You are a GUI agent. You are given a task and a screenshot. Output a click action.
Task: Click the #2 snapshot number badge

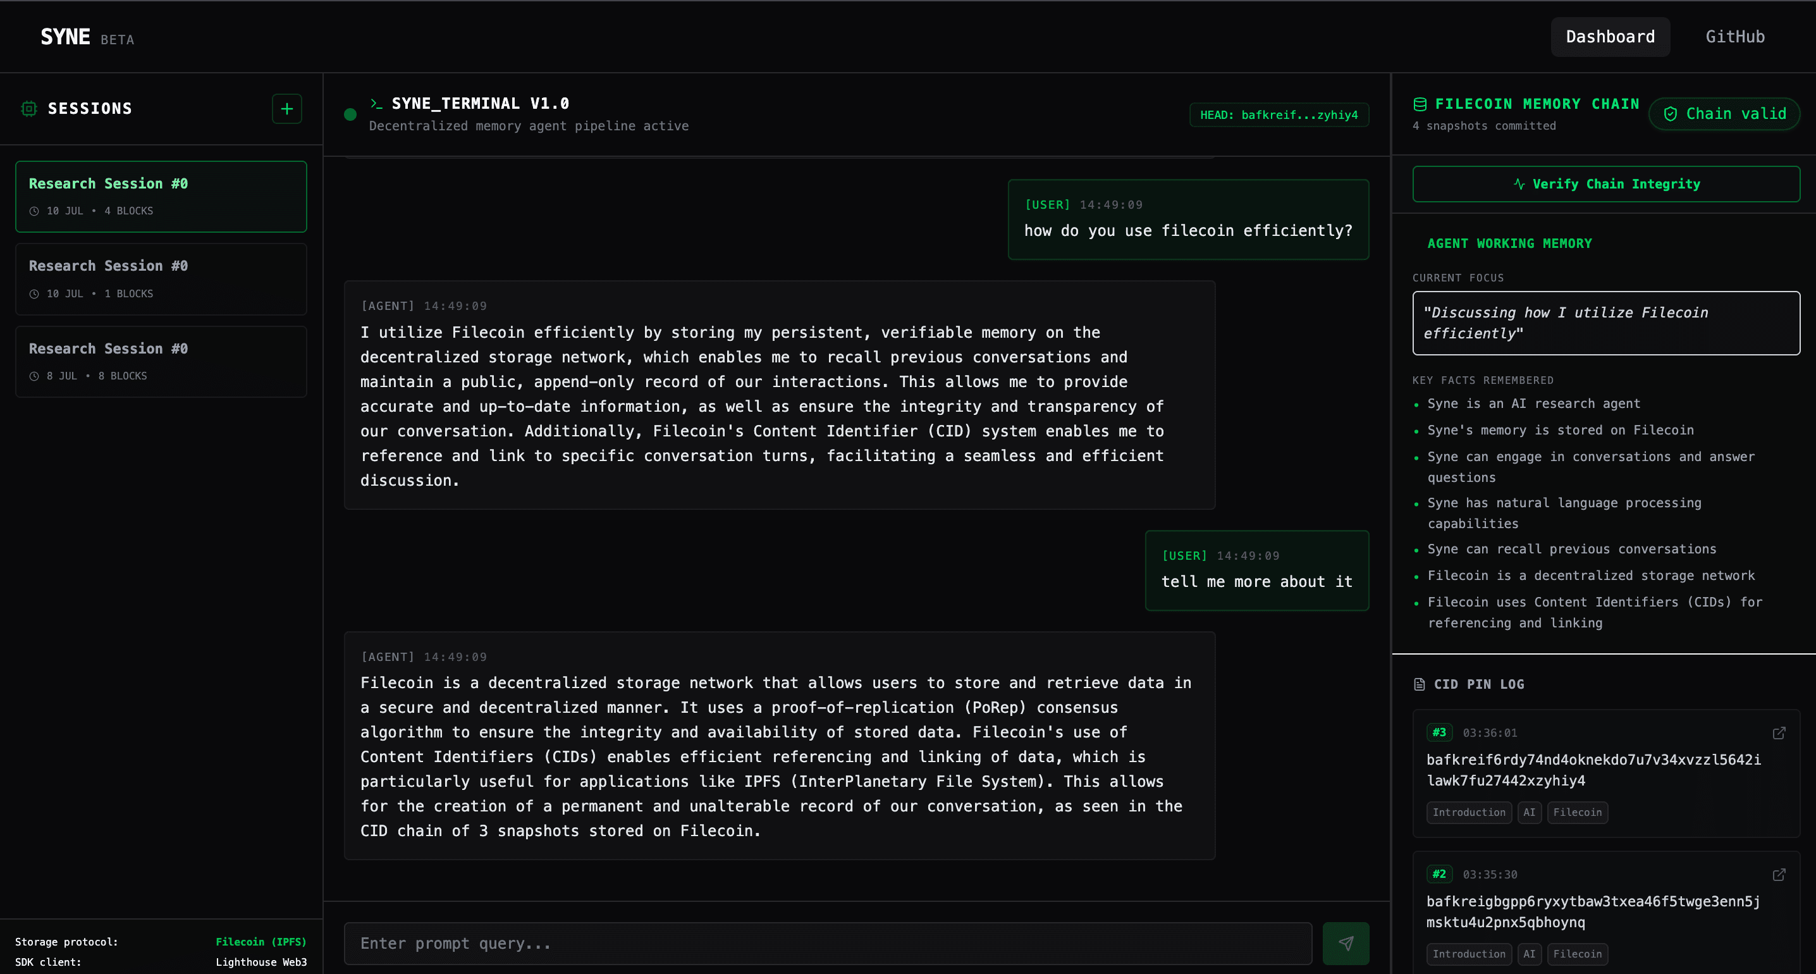click(x=1439, y=875)
